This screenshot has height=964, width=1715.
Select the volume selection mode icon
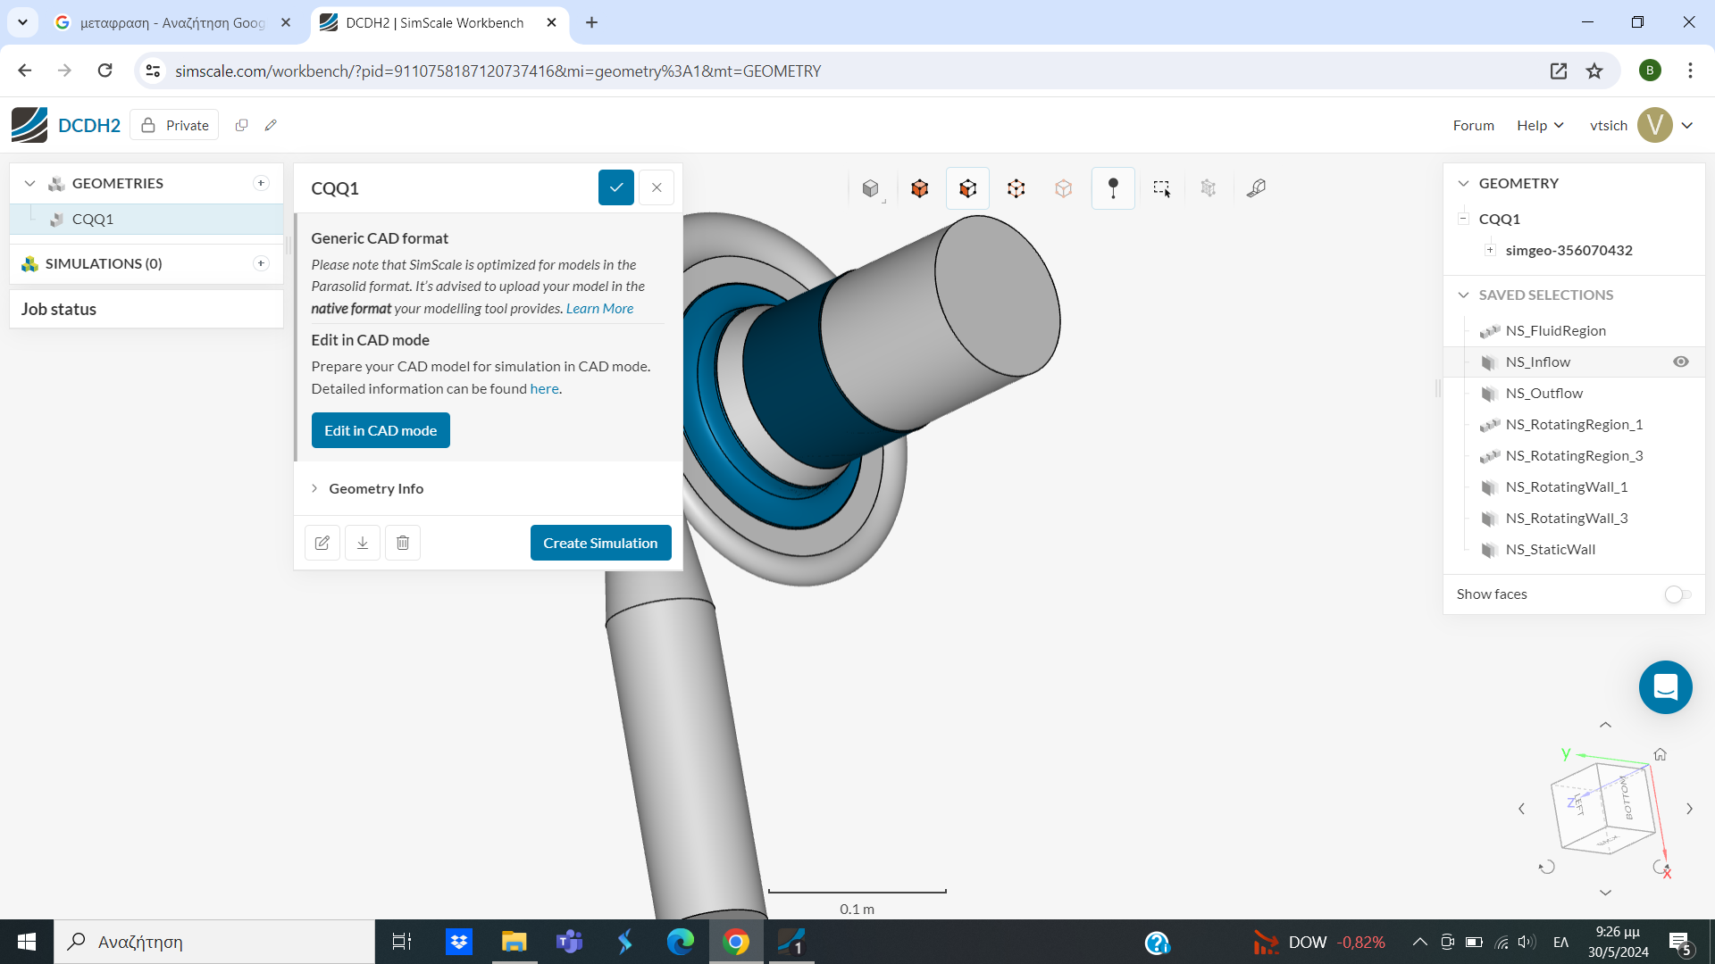click(x=919, y=188)
